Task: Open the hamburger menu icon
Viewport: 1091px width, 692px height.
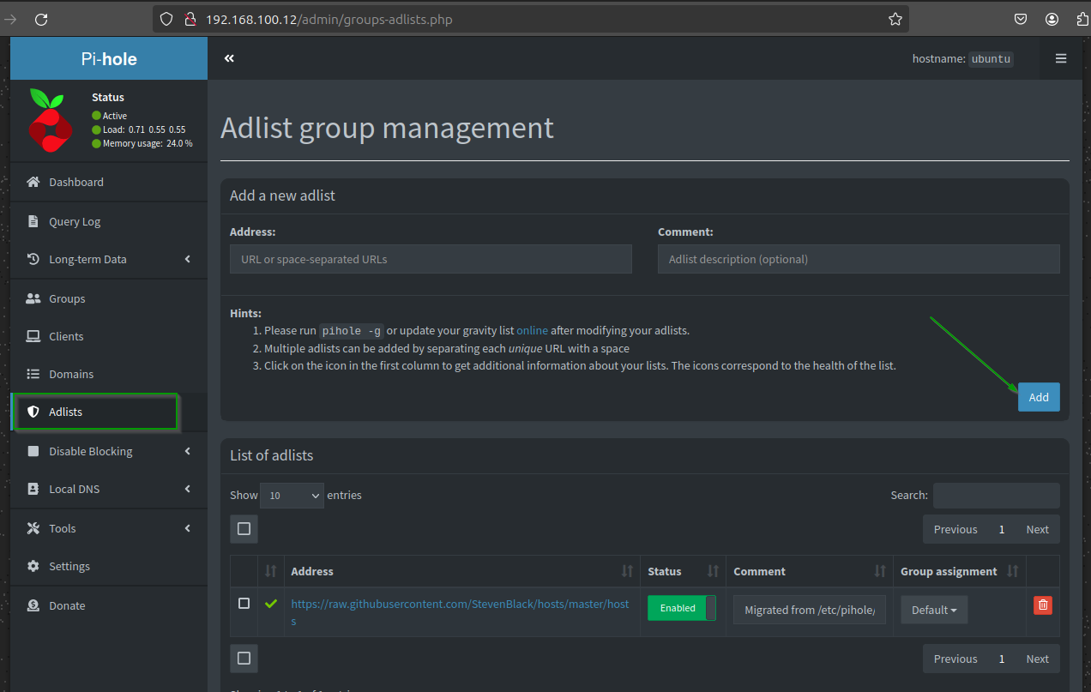Action: tap(1061, 58)
